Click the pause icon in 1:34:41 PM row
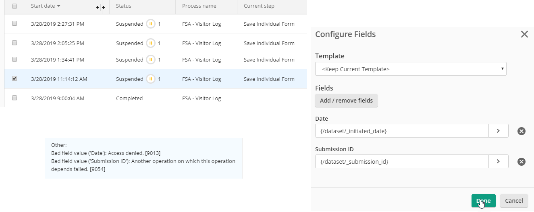The height and width of the screenshot is (212, 534). pyautogui.click(x=150, y=60)
